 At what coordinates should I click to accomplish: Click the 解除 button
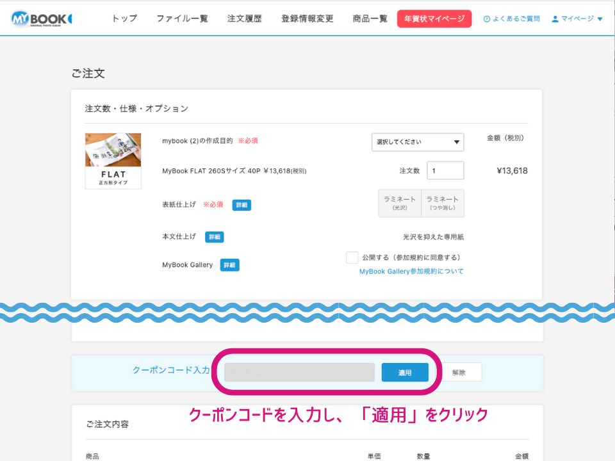click(x=459, y=373)
